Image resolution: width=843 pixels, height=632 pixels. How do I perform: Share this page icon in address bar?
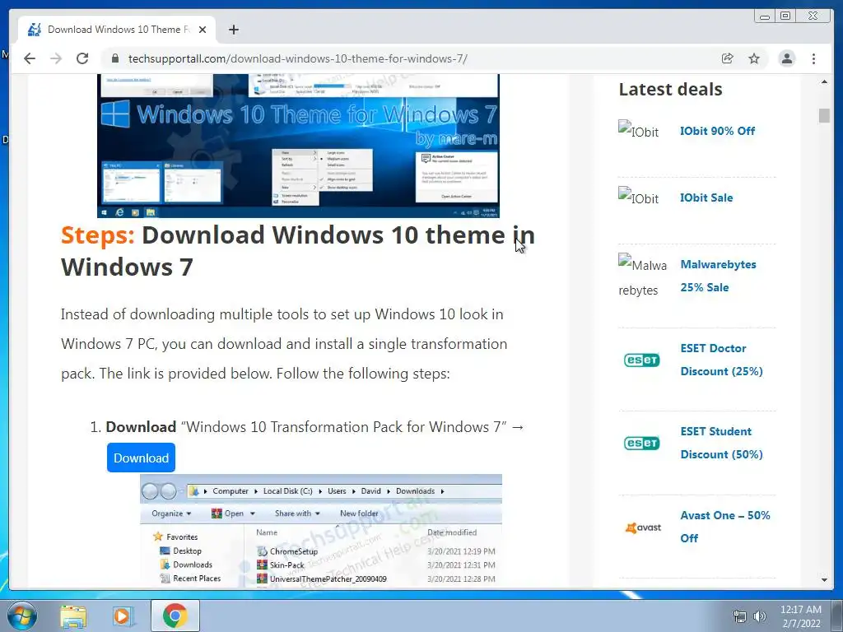[728, 58]
